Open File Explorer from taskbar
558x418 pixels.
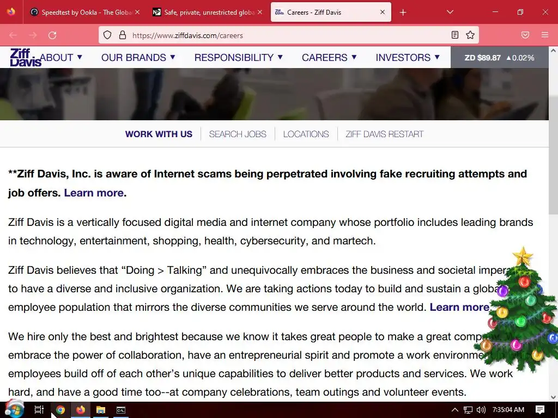pos(101,410)
